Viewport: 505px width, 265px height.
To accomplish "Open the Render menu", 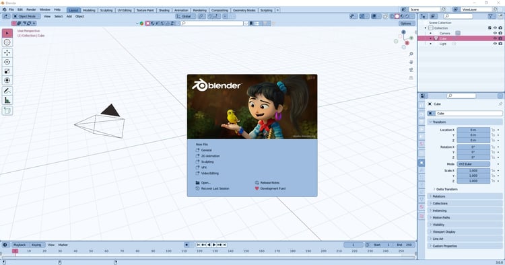I will coord(31,9).
